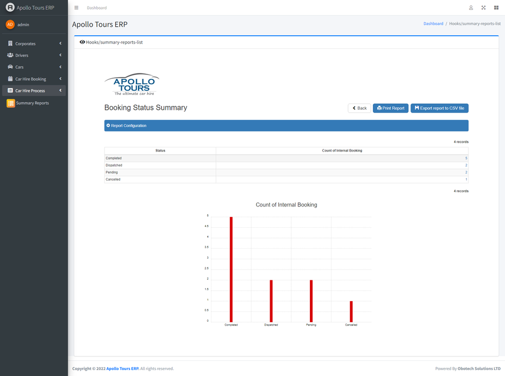This screenshot has width=505, height=376.
Task: Select the Cars vehicle icon
Action: [x=11, y=67]
